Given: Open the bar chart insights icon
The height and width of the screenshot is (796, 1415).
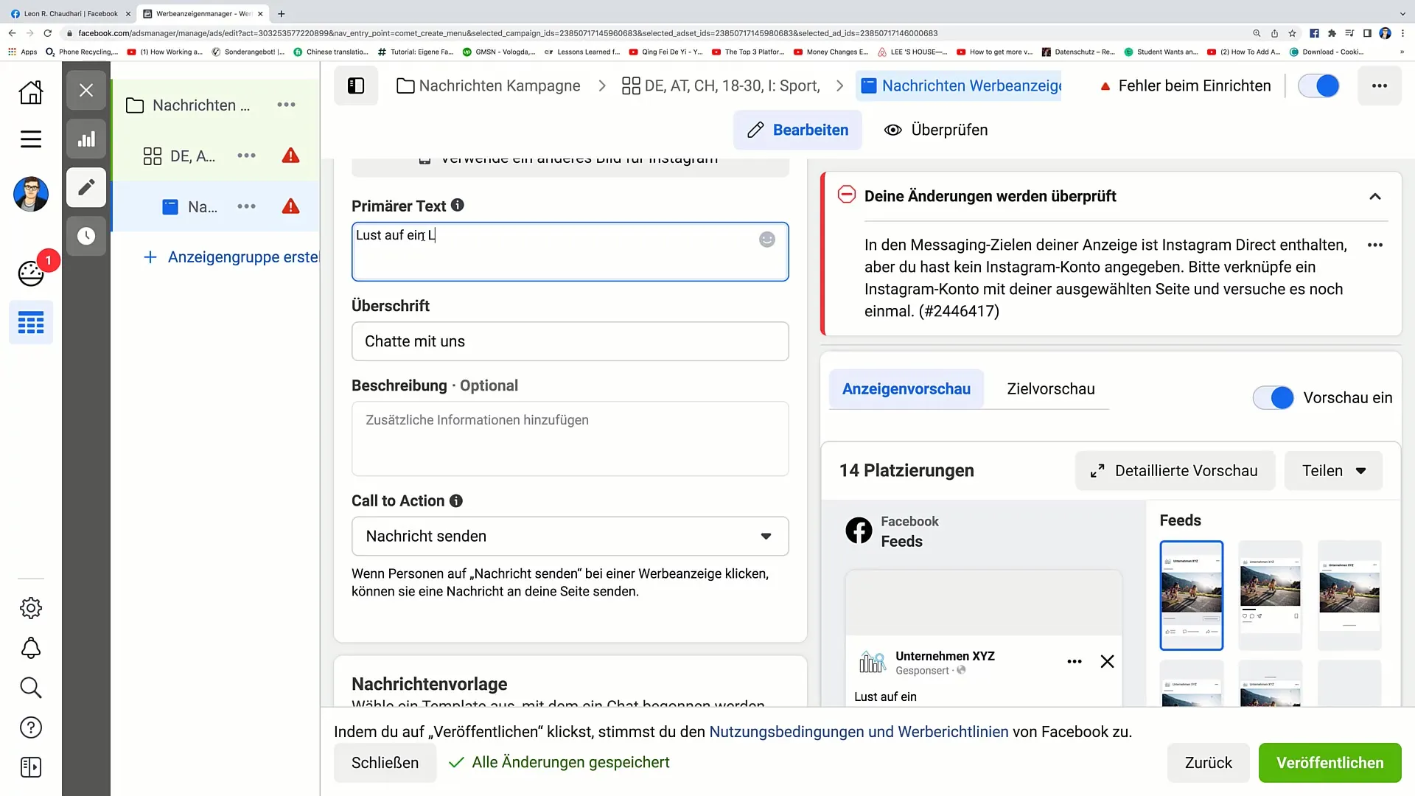Looking at the screenshot, I should pos(86,139).
